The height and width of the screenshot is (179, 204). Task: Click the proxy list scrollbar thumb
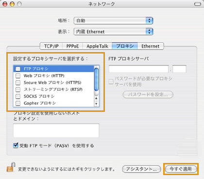tap(96, 79)
